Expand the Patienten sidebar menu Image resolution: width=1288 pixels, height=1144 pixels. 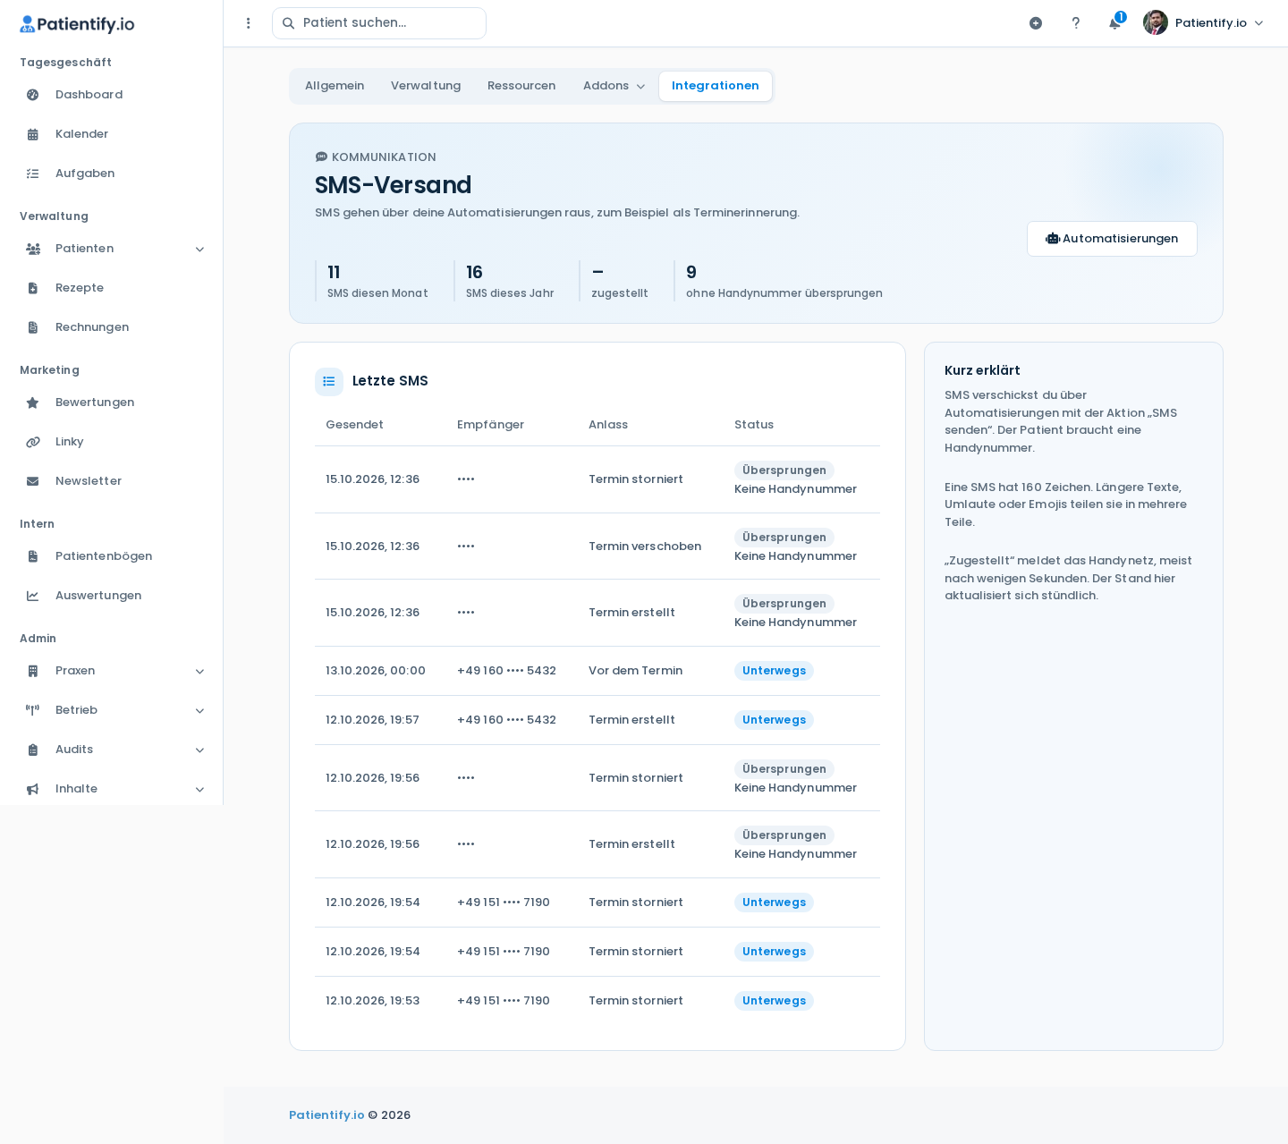tap(111, 249)
